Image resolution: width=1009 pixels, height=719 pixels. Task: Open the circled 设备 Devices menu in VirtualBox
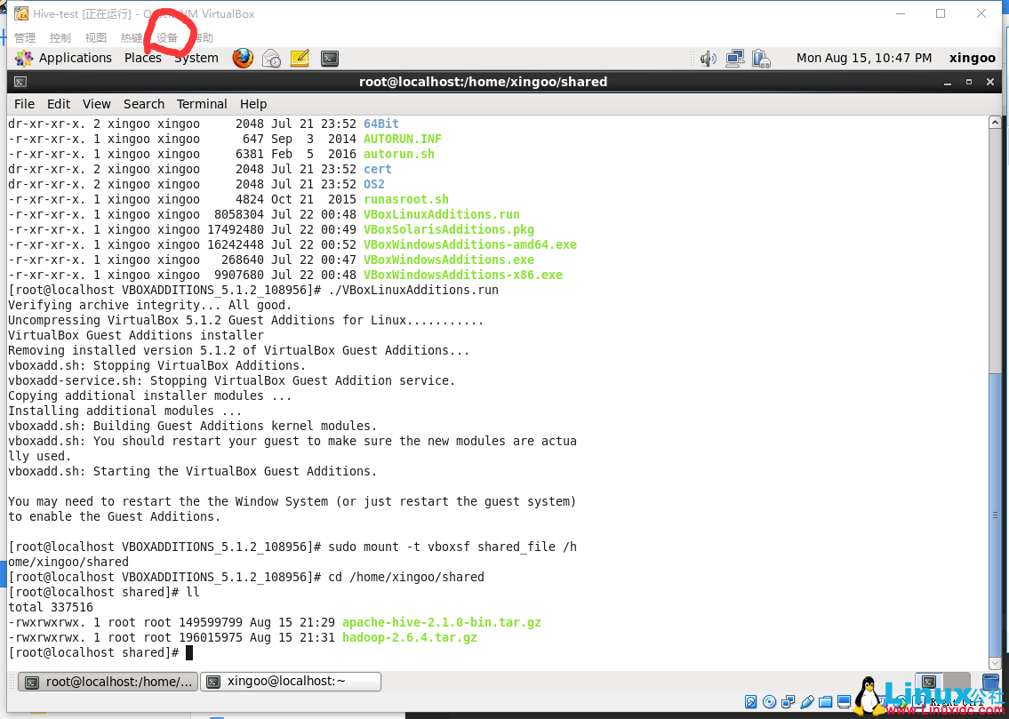167,37
